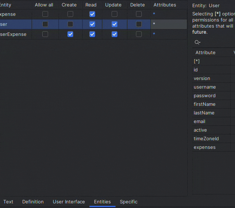Switch to the Text tab
Screen dimensions: 235x208
[x=8, y=202]
